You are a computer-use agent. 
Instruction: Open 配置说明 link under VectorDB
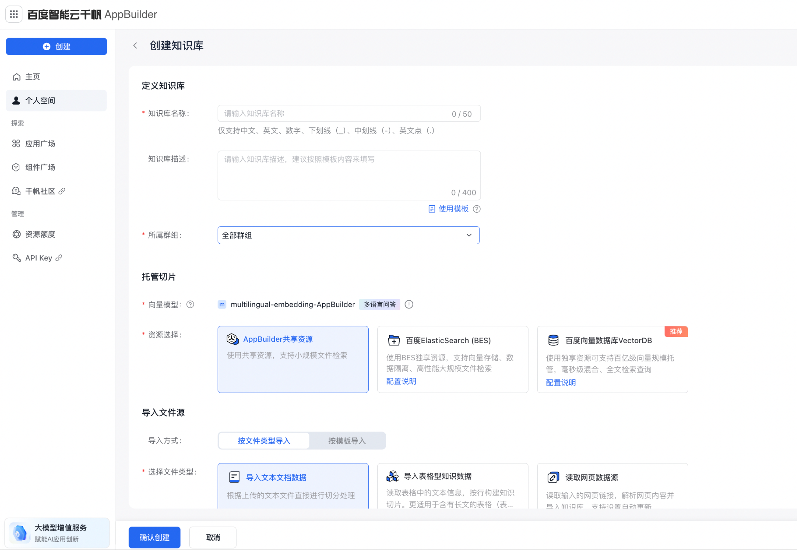click(561, 383)
